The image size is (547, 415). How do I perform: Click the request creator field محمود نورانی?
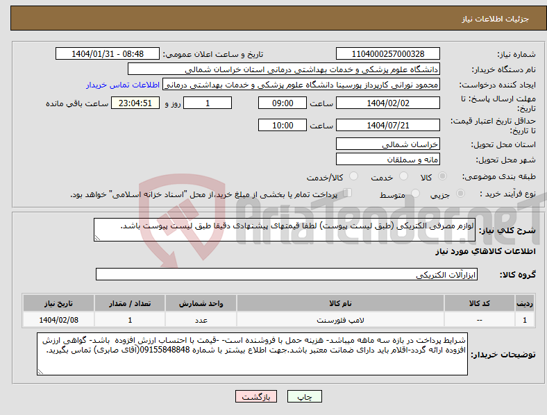click(301, 85)
